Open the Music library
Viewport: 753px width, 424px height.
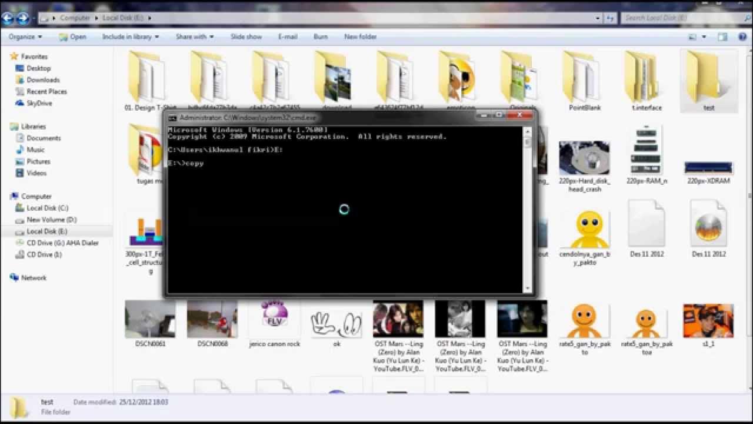point(35,150)
